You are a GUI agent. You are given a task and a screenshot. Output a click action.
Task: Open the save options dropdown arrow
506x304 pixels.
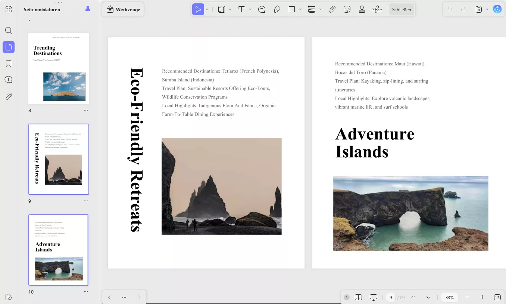(487, 9)
